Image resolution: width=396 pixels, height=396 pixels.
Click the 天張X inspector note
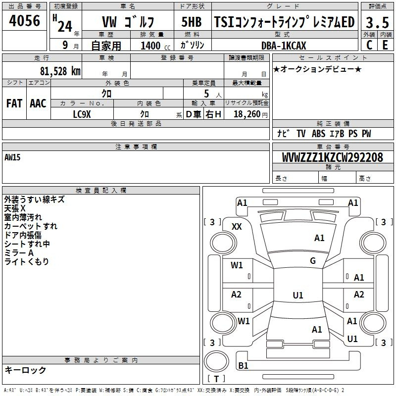click(x=15, y=208)
